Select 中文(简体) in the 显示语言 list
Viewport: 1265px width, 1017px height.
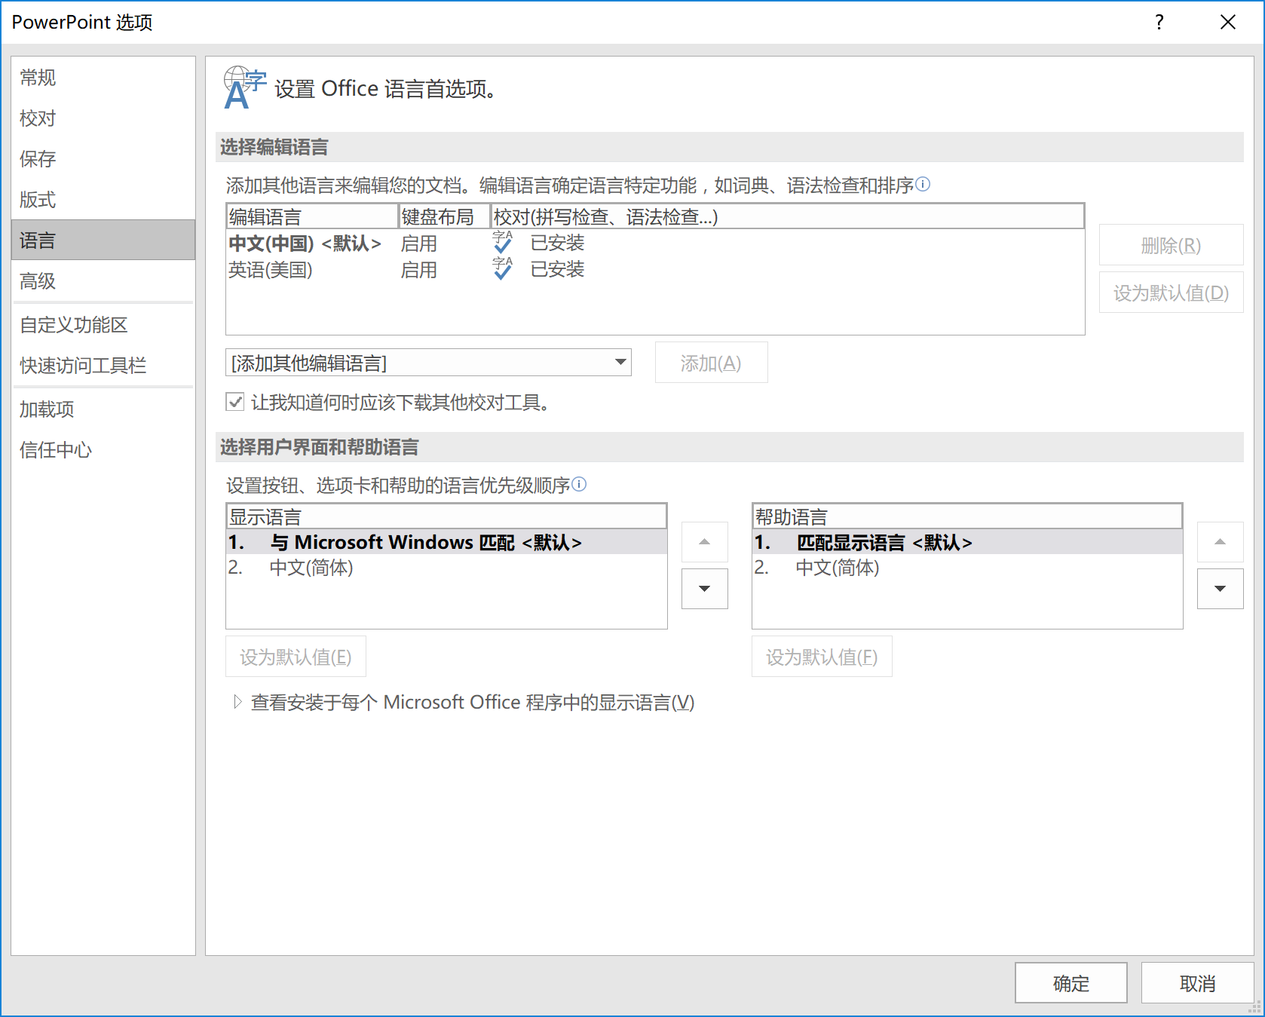[x=446, y=567]
